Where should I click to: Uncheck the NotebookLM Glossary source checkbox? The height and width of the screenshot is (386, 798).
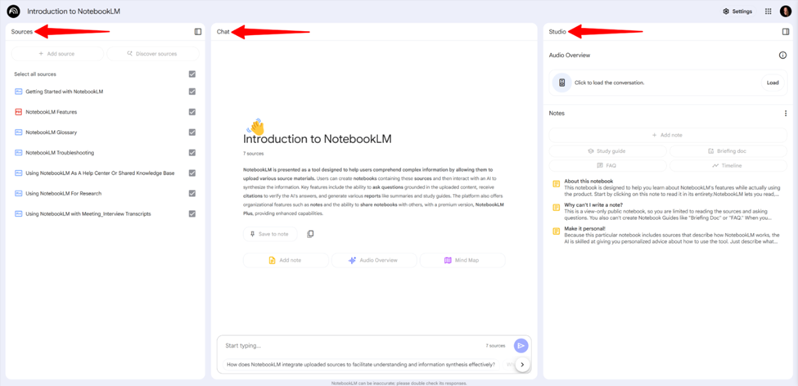192,132
